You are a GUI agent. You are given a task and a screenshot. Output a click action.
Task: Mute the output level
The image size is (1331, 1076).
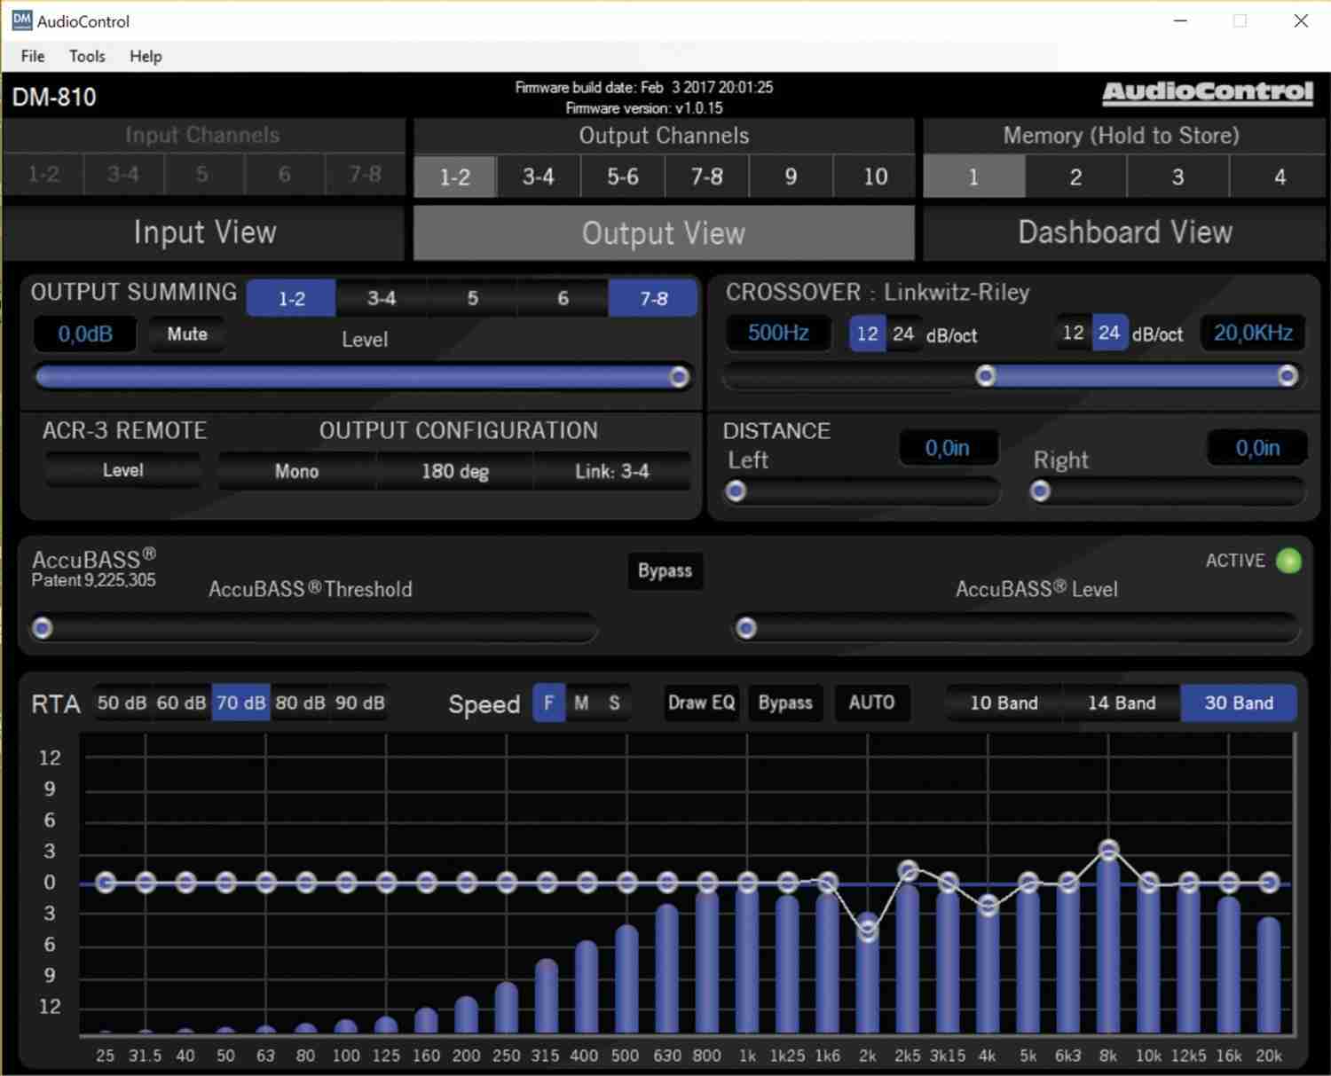187,334
